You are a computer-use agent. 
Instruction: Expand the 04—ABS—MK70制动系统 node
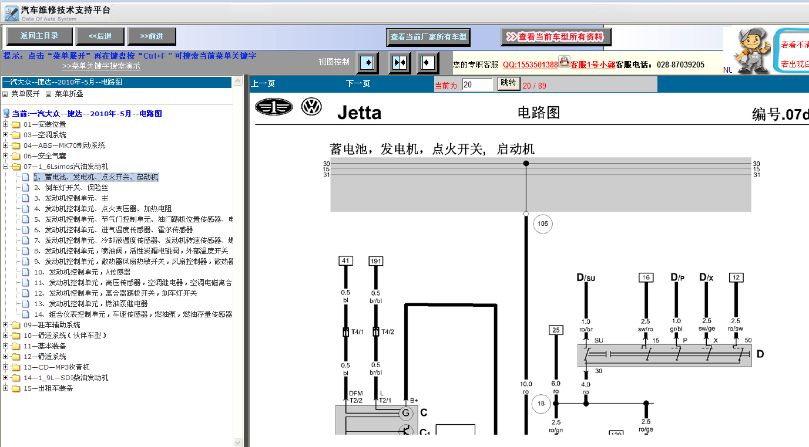[6, 145]
